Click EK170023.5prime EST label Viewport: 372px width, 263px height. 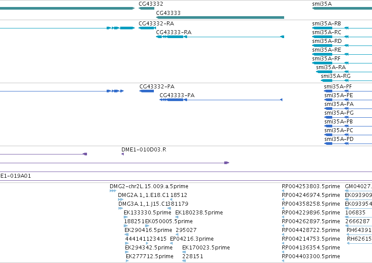pos(206,248)
